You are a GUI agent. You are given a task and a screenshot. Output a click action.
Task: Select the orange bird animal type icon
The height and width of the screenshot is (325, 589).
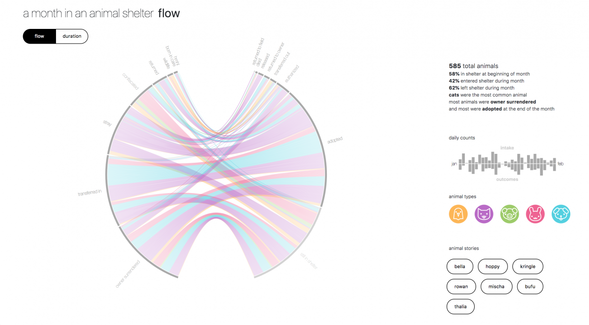tap(458, 214)
